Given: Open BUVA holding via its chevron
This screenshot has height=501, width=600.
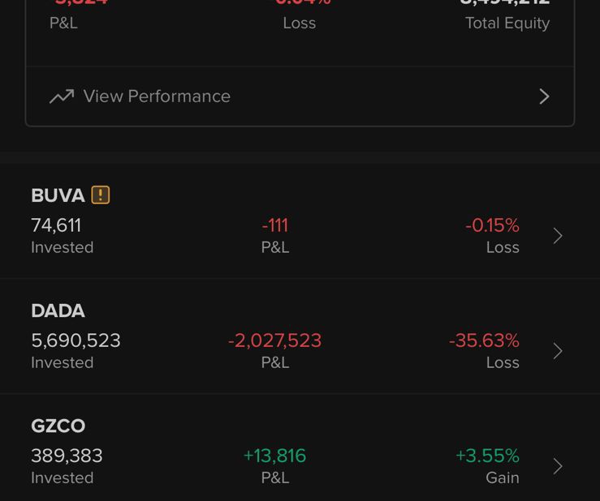Looking at the screenshot, I should tap(558, 236).
